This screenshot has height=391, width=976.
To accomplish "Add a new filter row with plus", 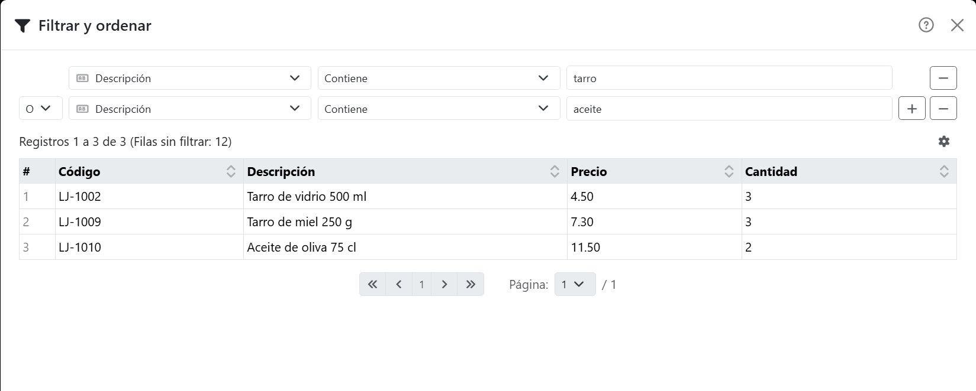I will point(912,109).
